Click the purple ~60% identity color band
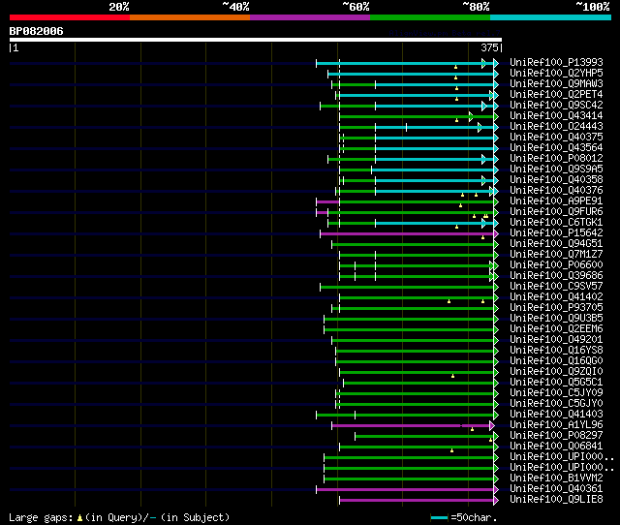The image size is (620, 525). [310, 17]
